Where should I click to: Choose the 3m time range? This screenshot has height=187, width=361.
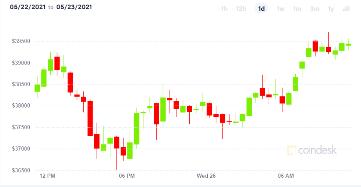(x=315, y=9)
